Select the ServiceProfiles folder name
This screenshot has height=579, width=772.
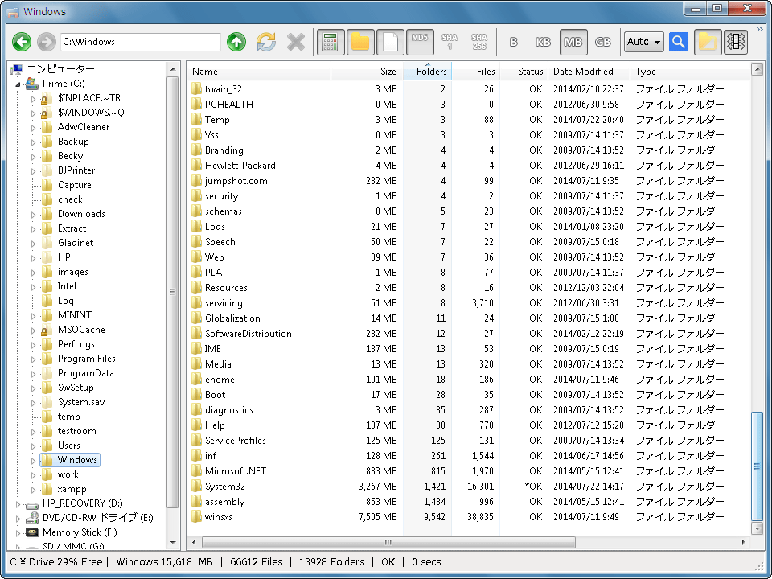pos(236,440)
